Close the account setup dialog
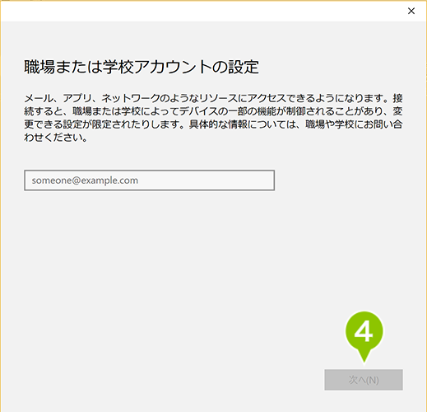 411,11
